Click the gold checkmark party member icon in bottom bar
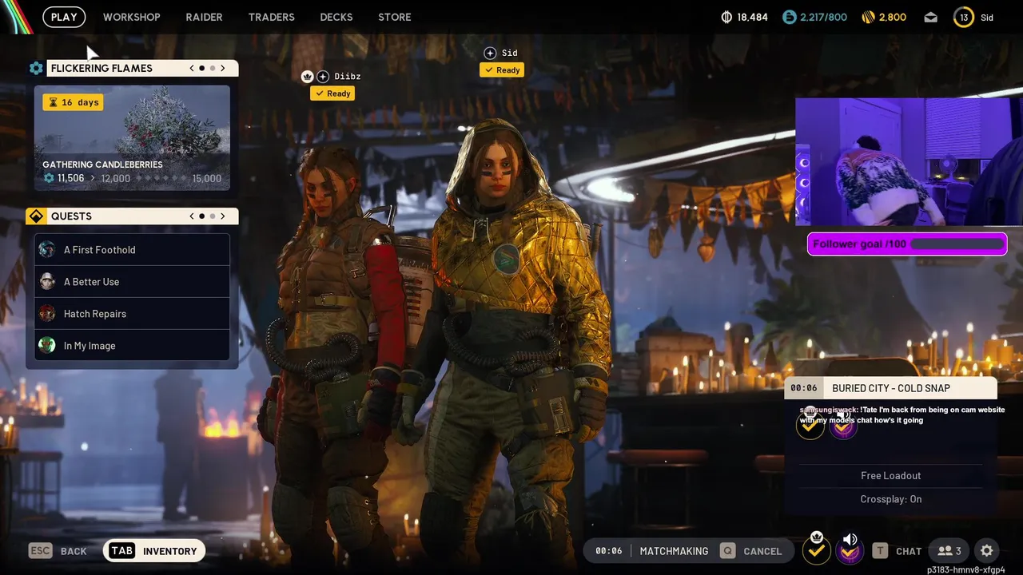The image size is (1023, 575). click(816, 549)
